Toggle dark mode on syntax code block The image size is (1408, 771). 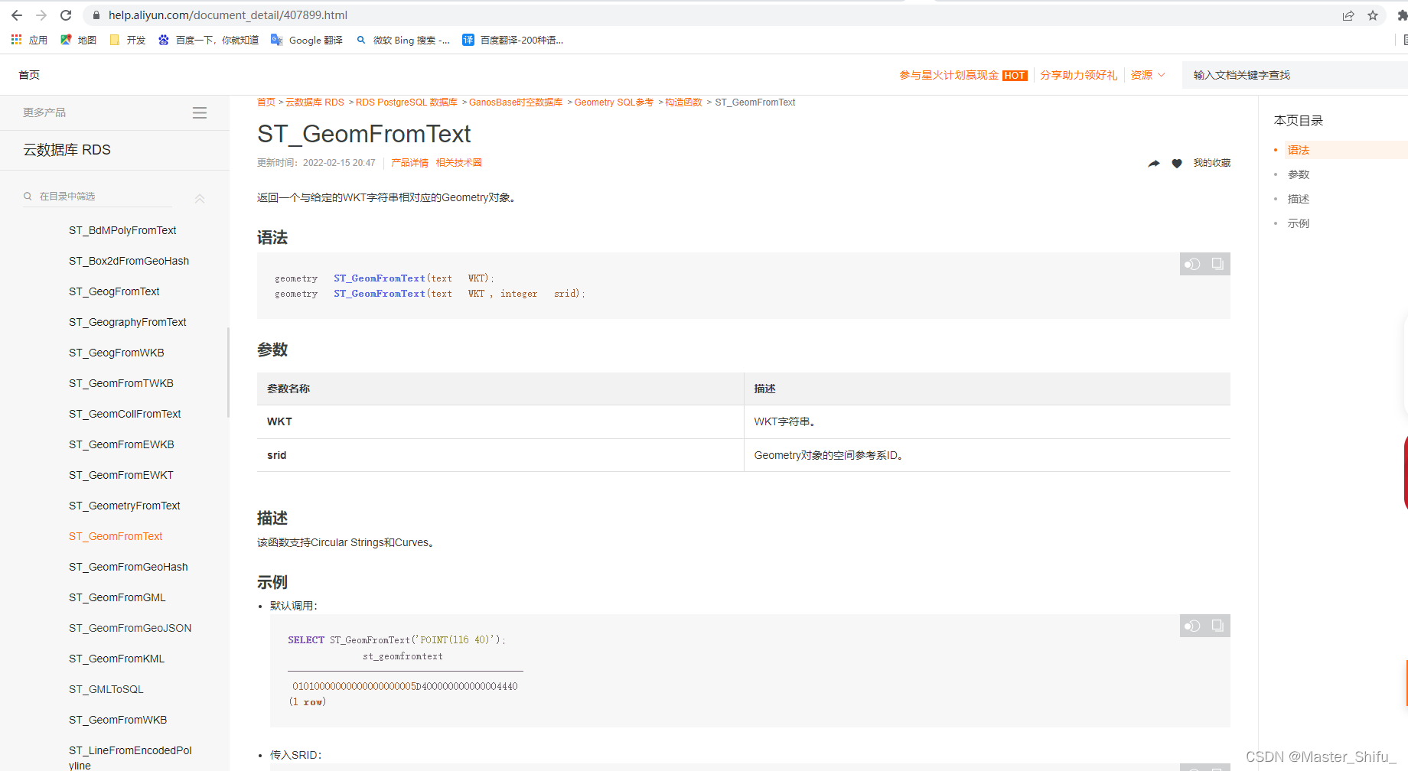coord(1192,265)
